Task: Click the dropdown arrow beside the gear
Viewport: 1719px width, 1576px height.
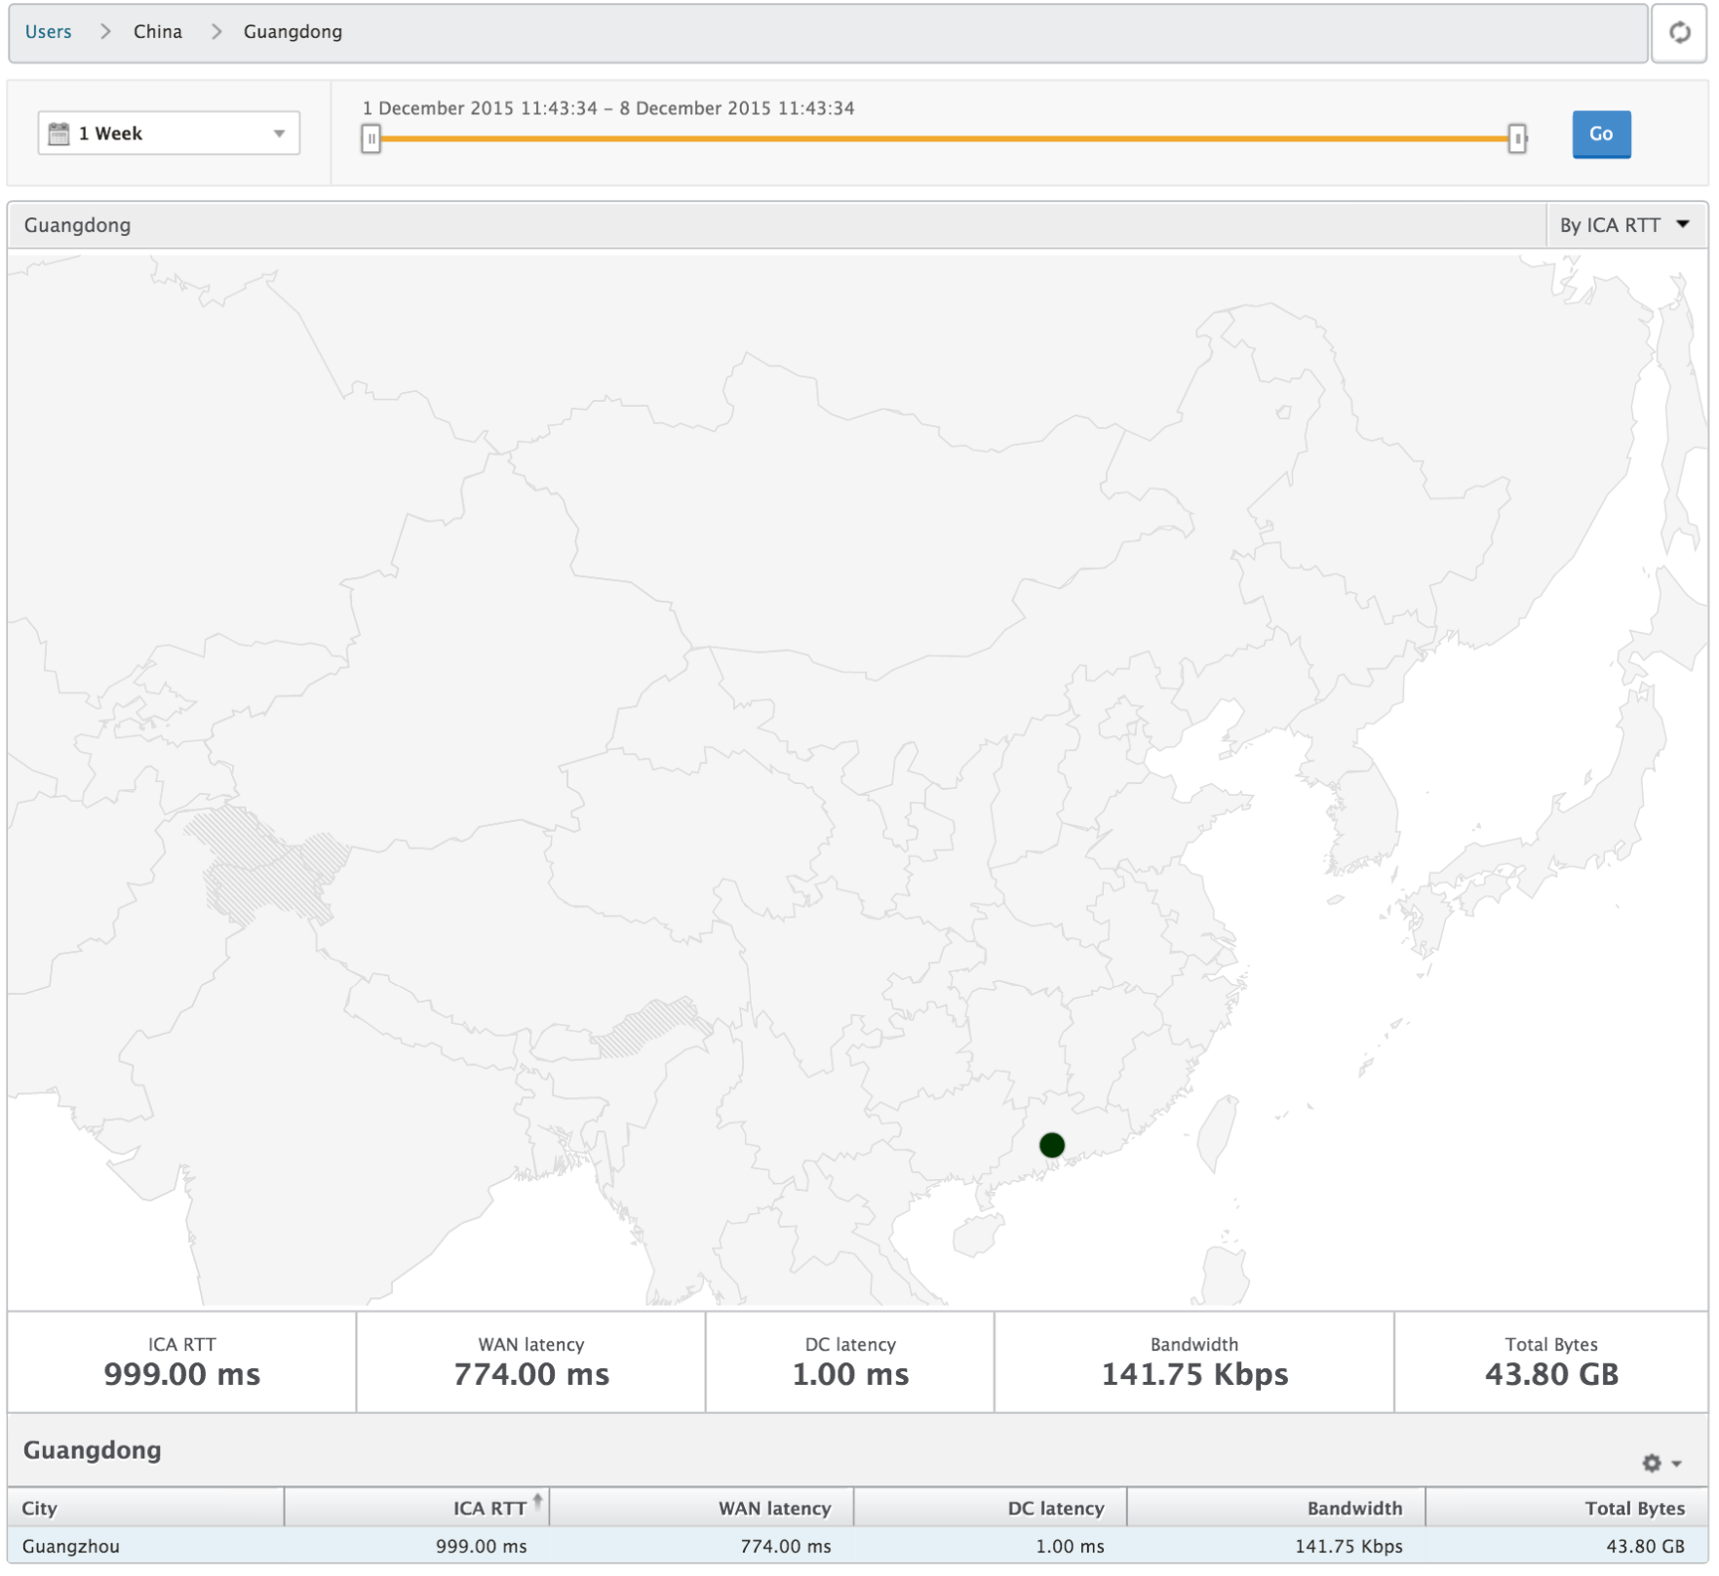Action: click(x=1677, y=1463)
